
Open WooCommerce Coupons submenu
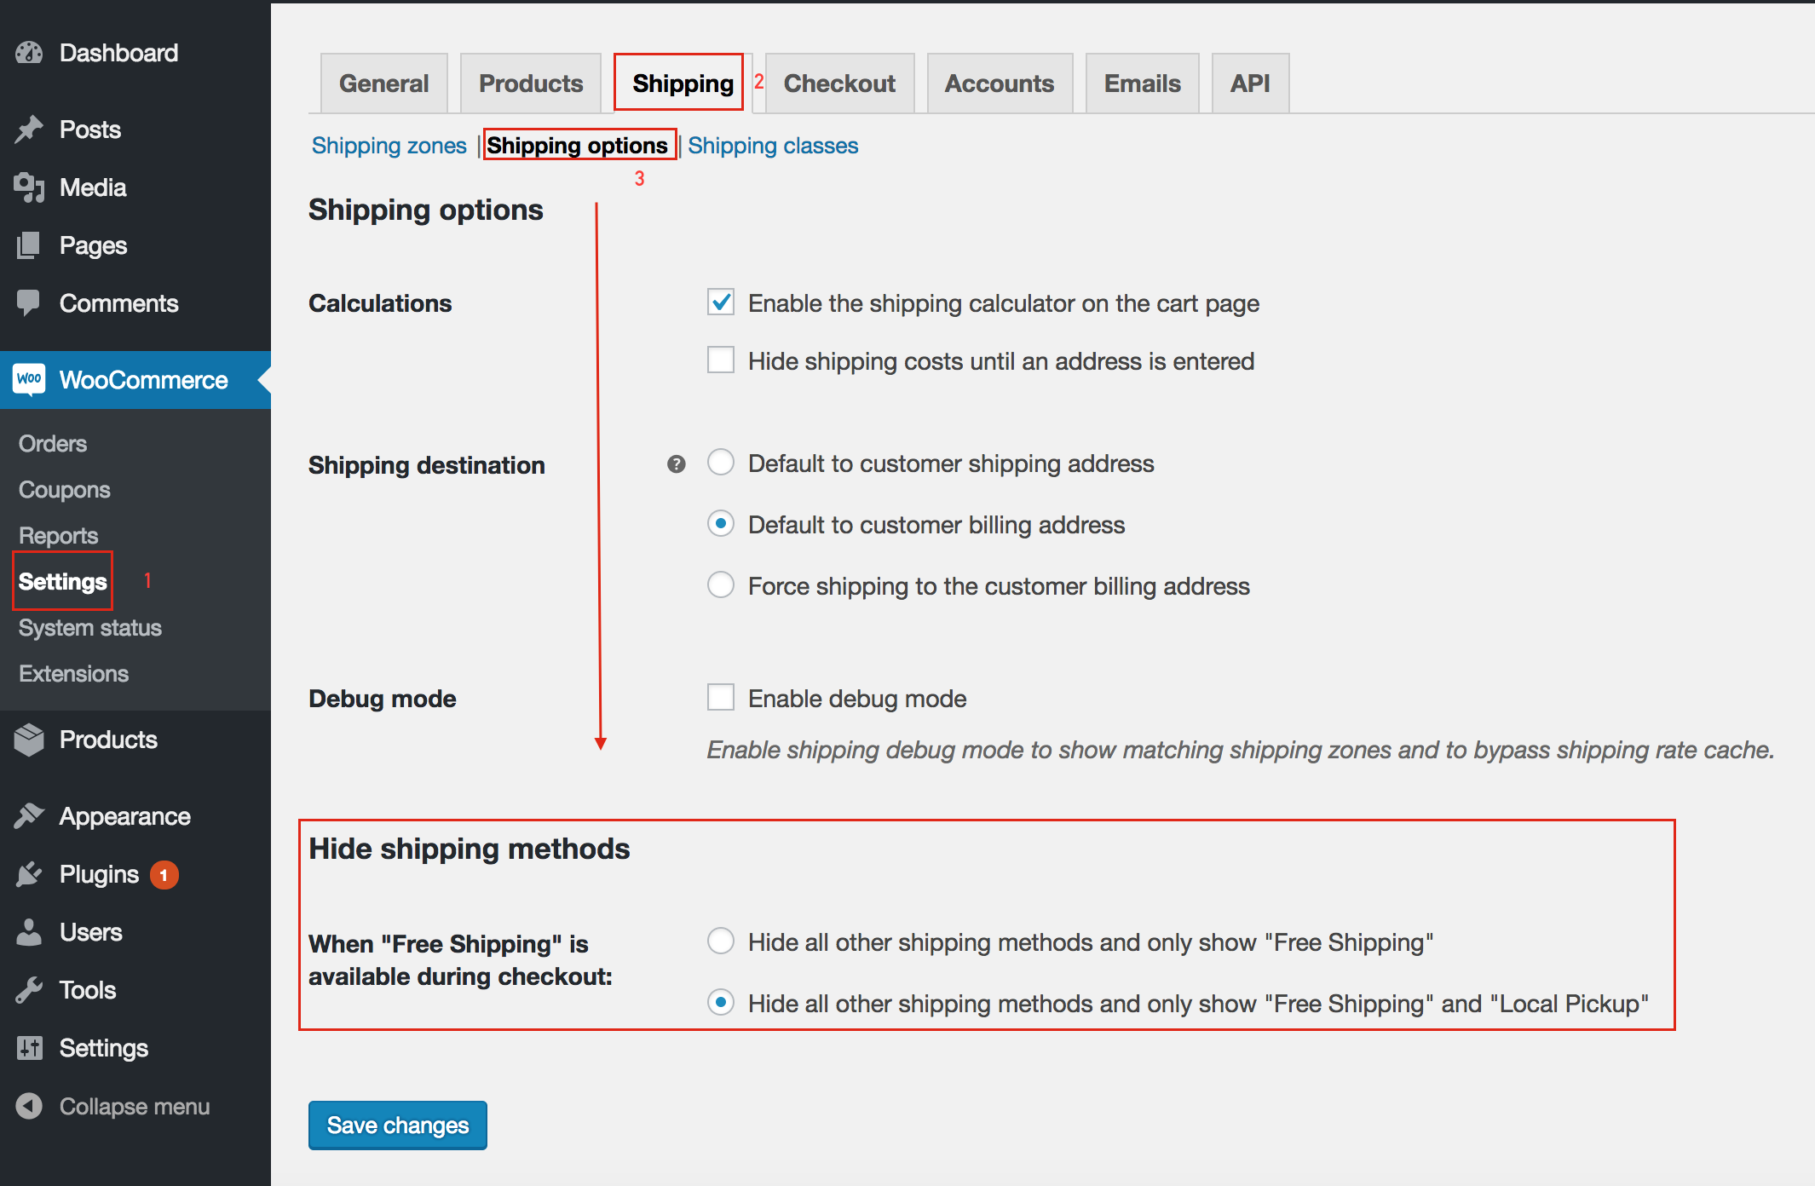[x=65, y=490]
